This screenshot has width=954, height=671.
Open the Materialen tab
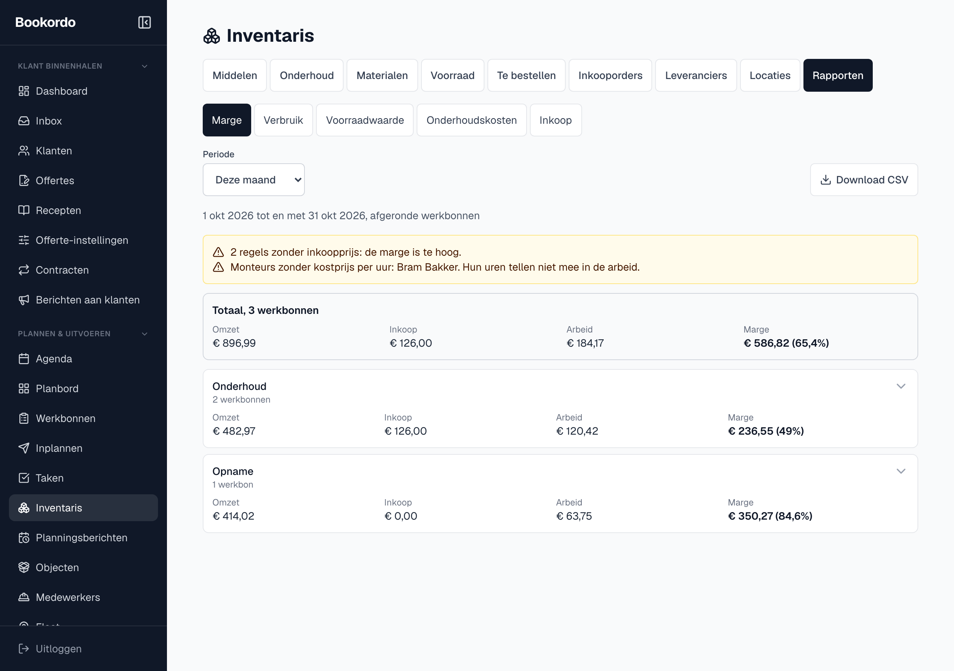click(382, 75)
